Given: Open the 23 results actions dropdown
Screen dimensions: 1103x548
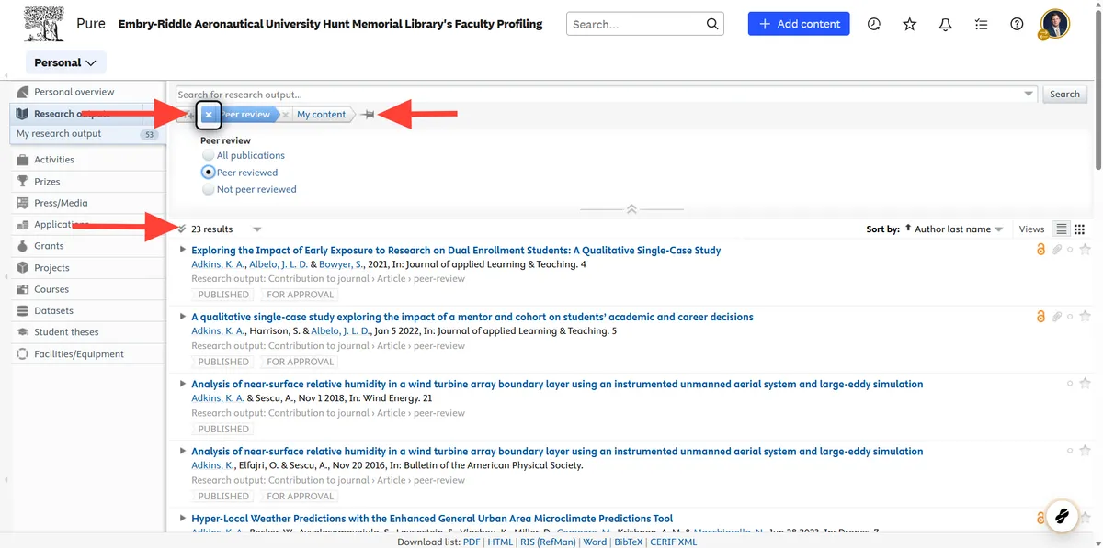Looking at the screenshot, I should 257,229.
